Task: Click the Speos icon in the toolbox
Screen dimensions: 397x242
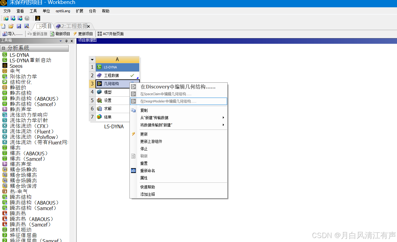Action: [x=5, y=66]
